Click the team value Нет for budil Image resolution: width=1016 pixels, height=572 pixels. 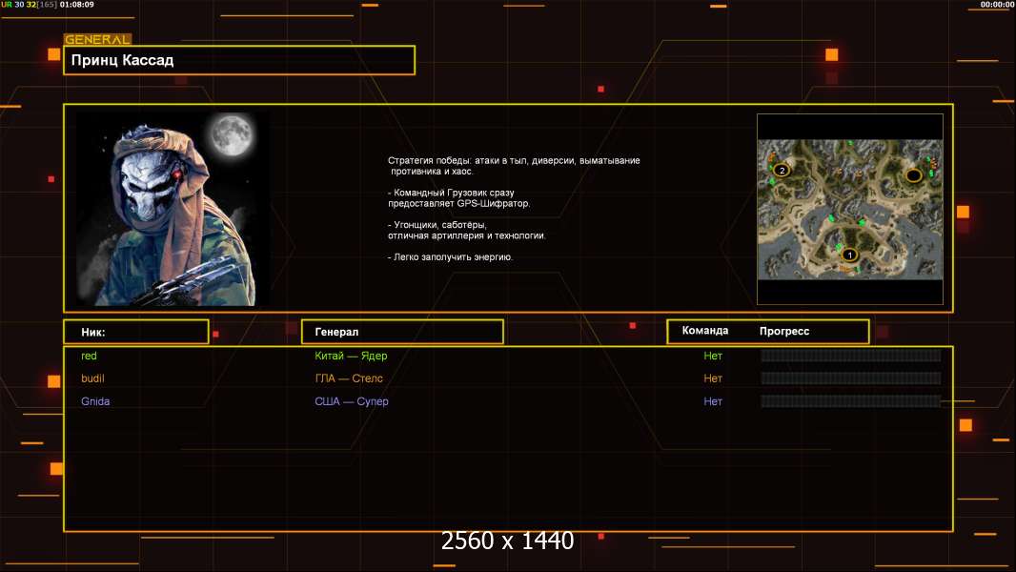713,378
